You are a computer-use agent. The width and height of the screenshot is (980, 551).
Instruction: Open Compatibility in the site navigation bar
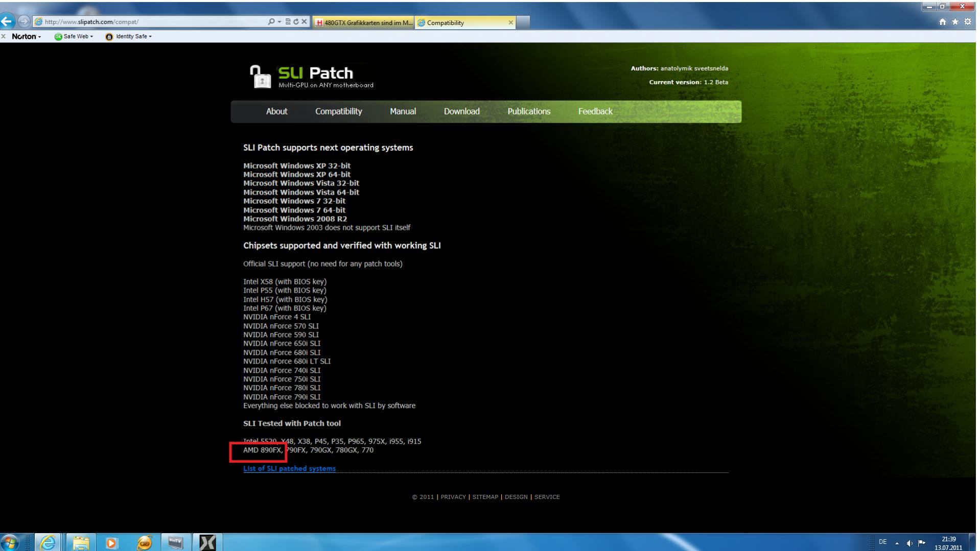tap(338, 111)
